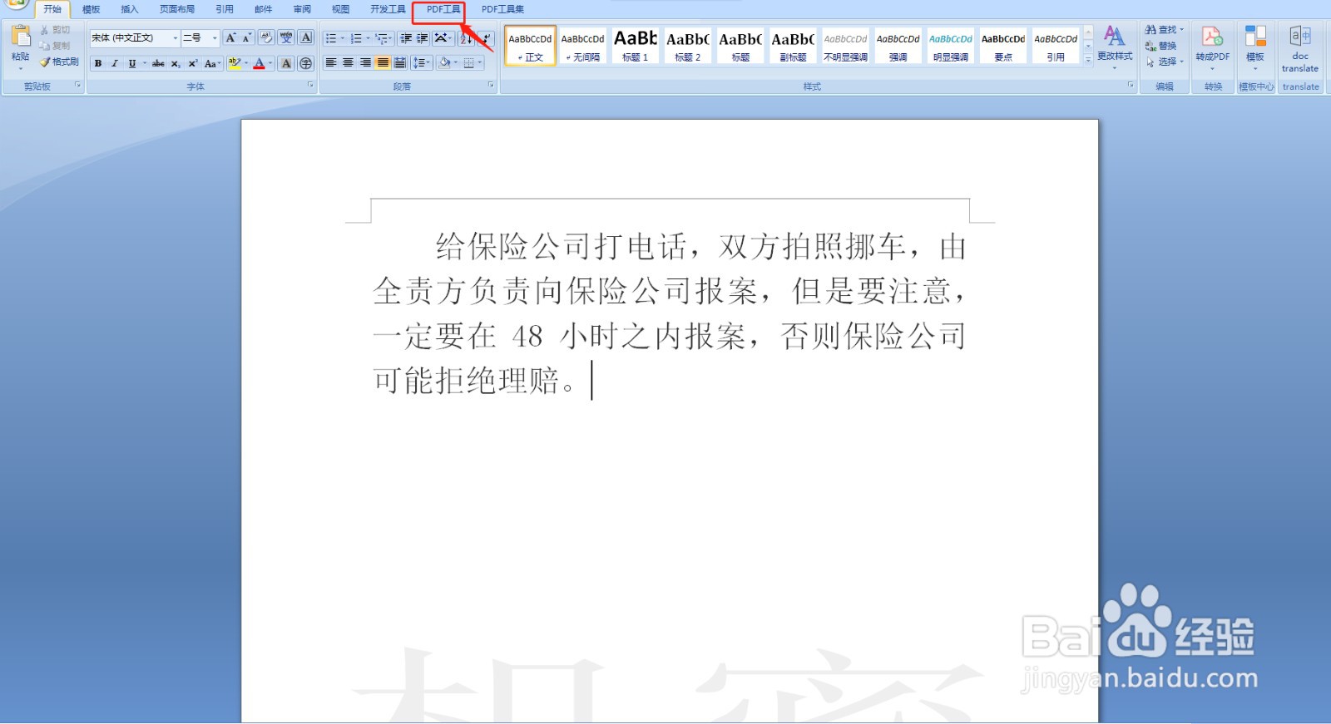
Task: Open the PDF工具集 tab
Action: pos(502,9)
